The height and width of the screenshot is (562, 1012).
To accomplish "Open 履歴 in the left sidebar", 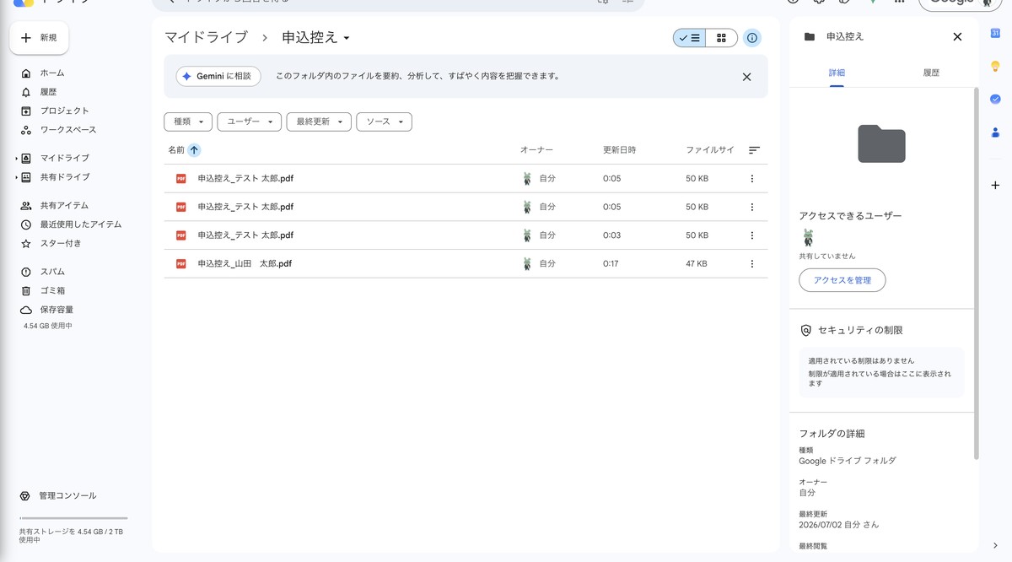I will point(48,92).
